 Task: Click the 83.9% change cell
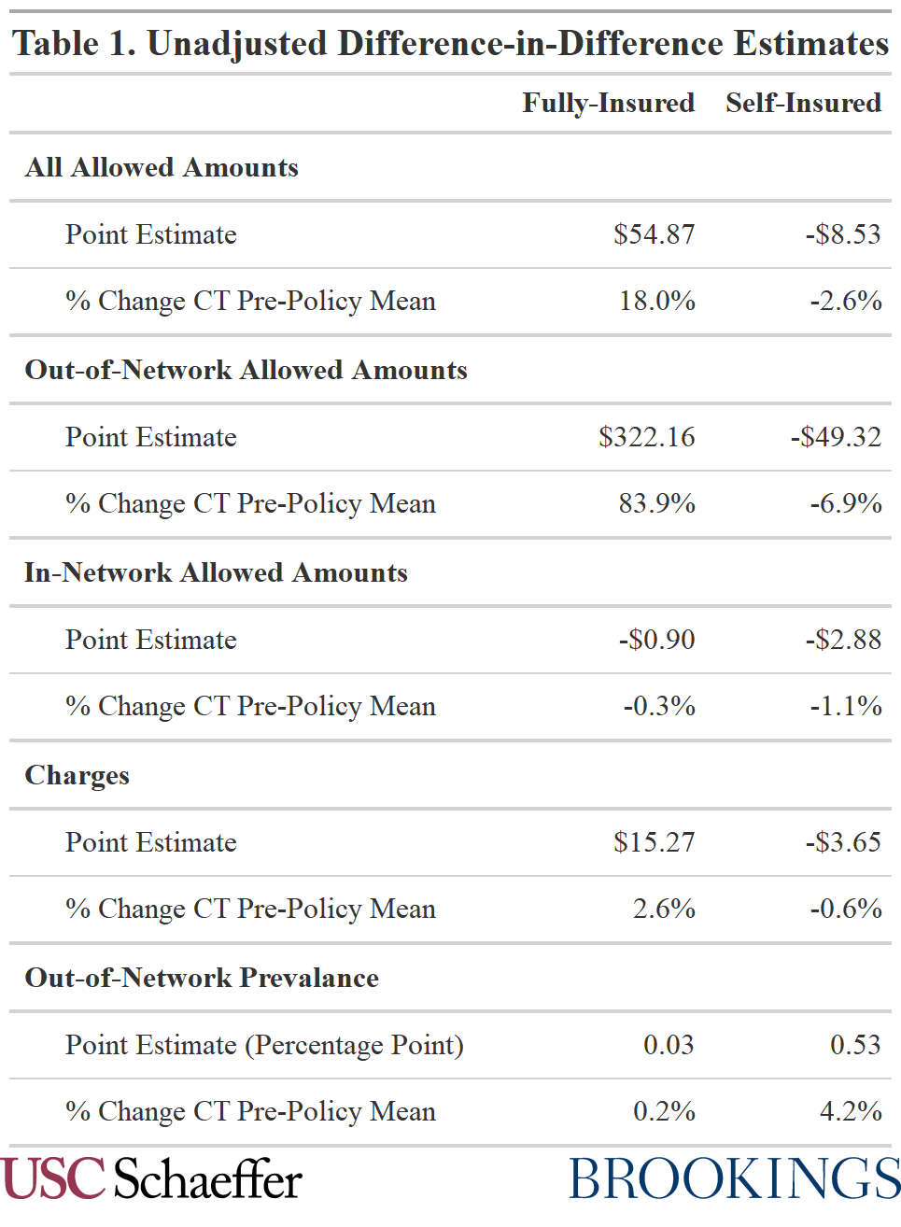pyautogui.click(x=656, y=504)
